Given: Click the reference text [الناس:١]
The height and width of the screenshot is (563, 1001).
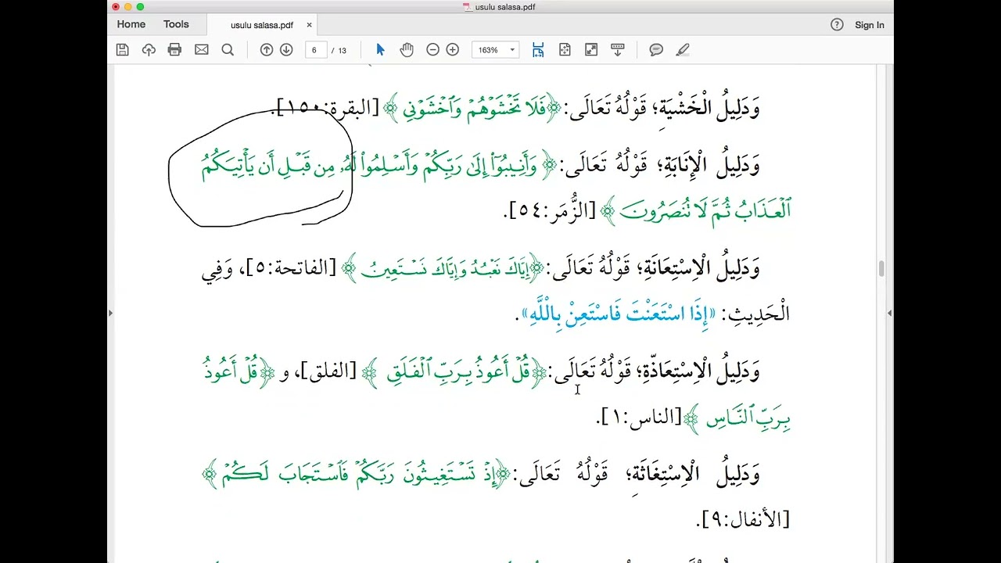Looking at the screenshot, I should 640,418.
